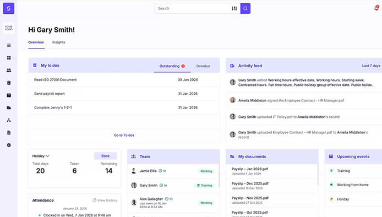Click Gary Smith's avatar in Team list
382x217 pixels.
click(x=134, y=185)
